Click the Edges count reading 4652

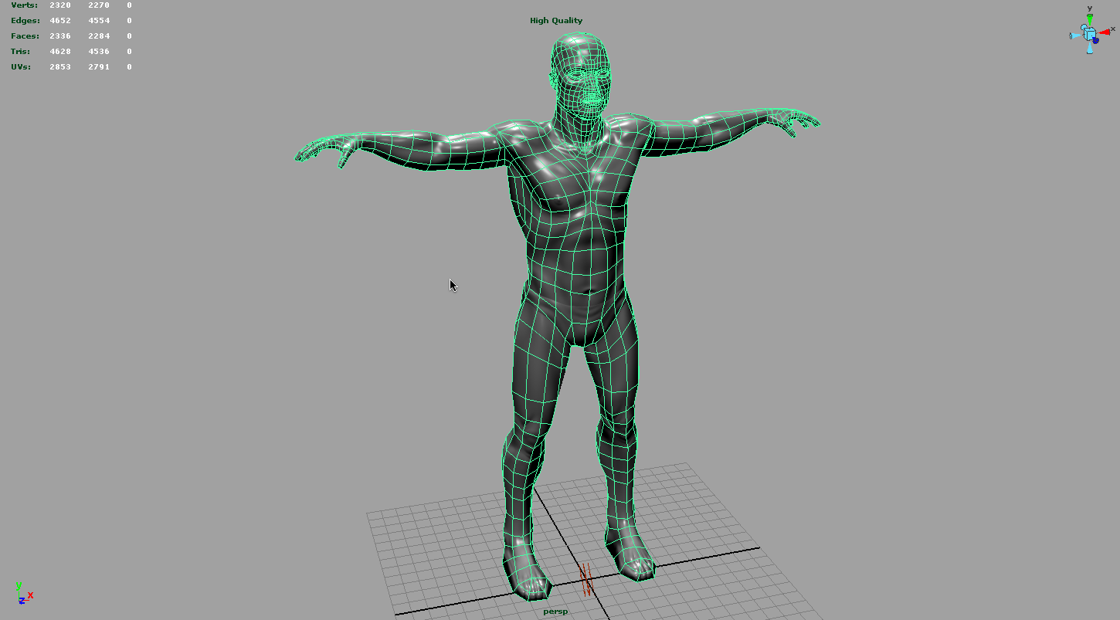[x=60, y=20]
